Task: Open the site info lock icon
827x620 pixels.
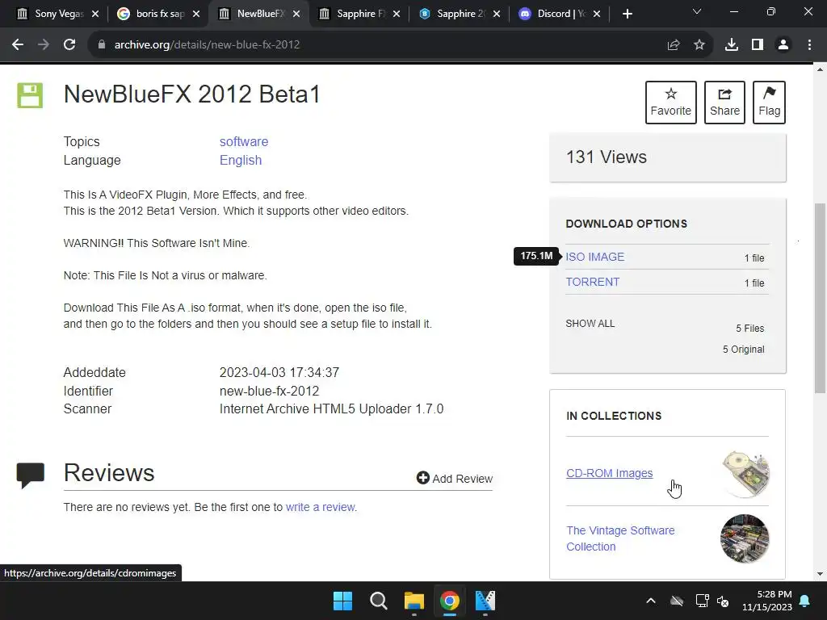Action: tap(102, 45)
